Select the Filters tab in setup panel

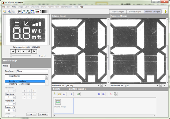tap(6, 66)
